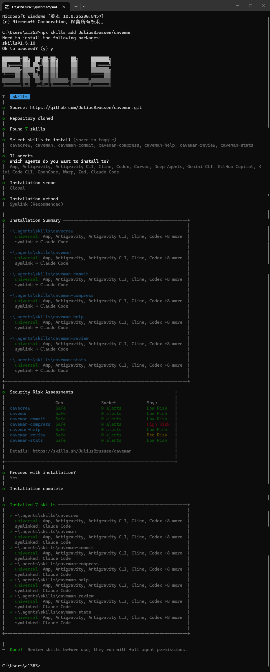
Task: Click '~\.agents\skills\caveman-review' path in the summary
Action: coord(49,338)
